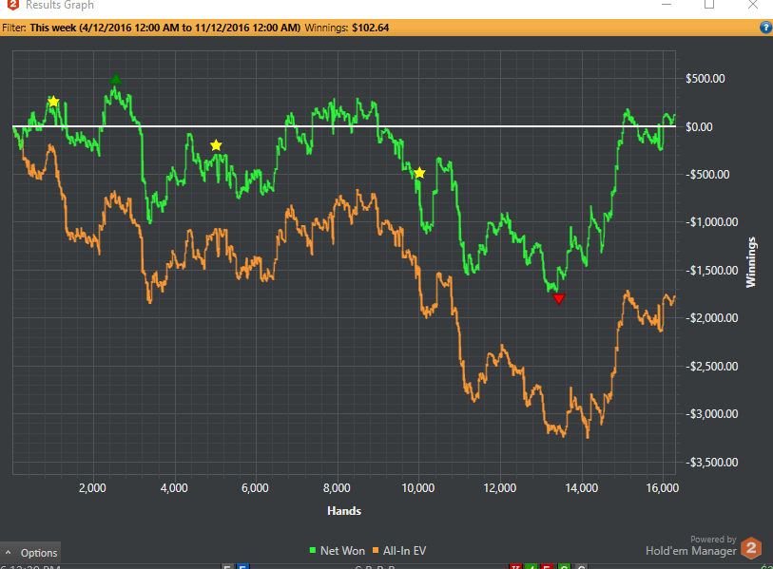Screen dimensions: 773x569
Task: Click the '$500.00' y-axis label
Action: coord(705,78)
